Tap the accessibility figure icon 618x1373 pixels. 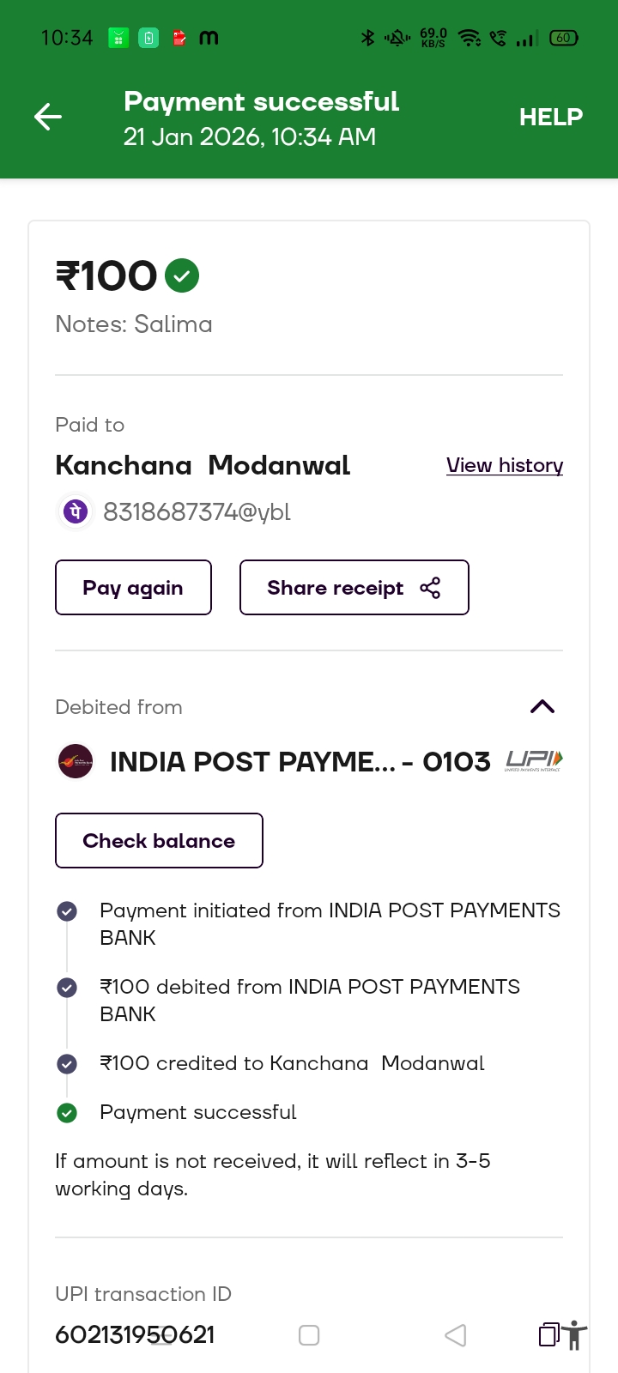click(x=576, y=1335)
